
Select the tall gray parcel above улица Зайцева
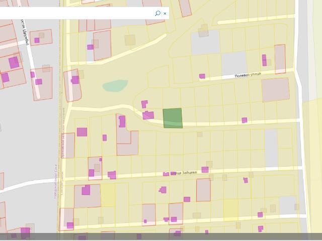click(272, 148)
